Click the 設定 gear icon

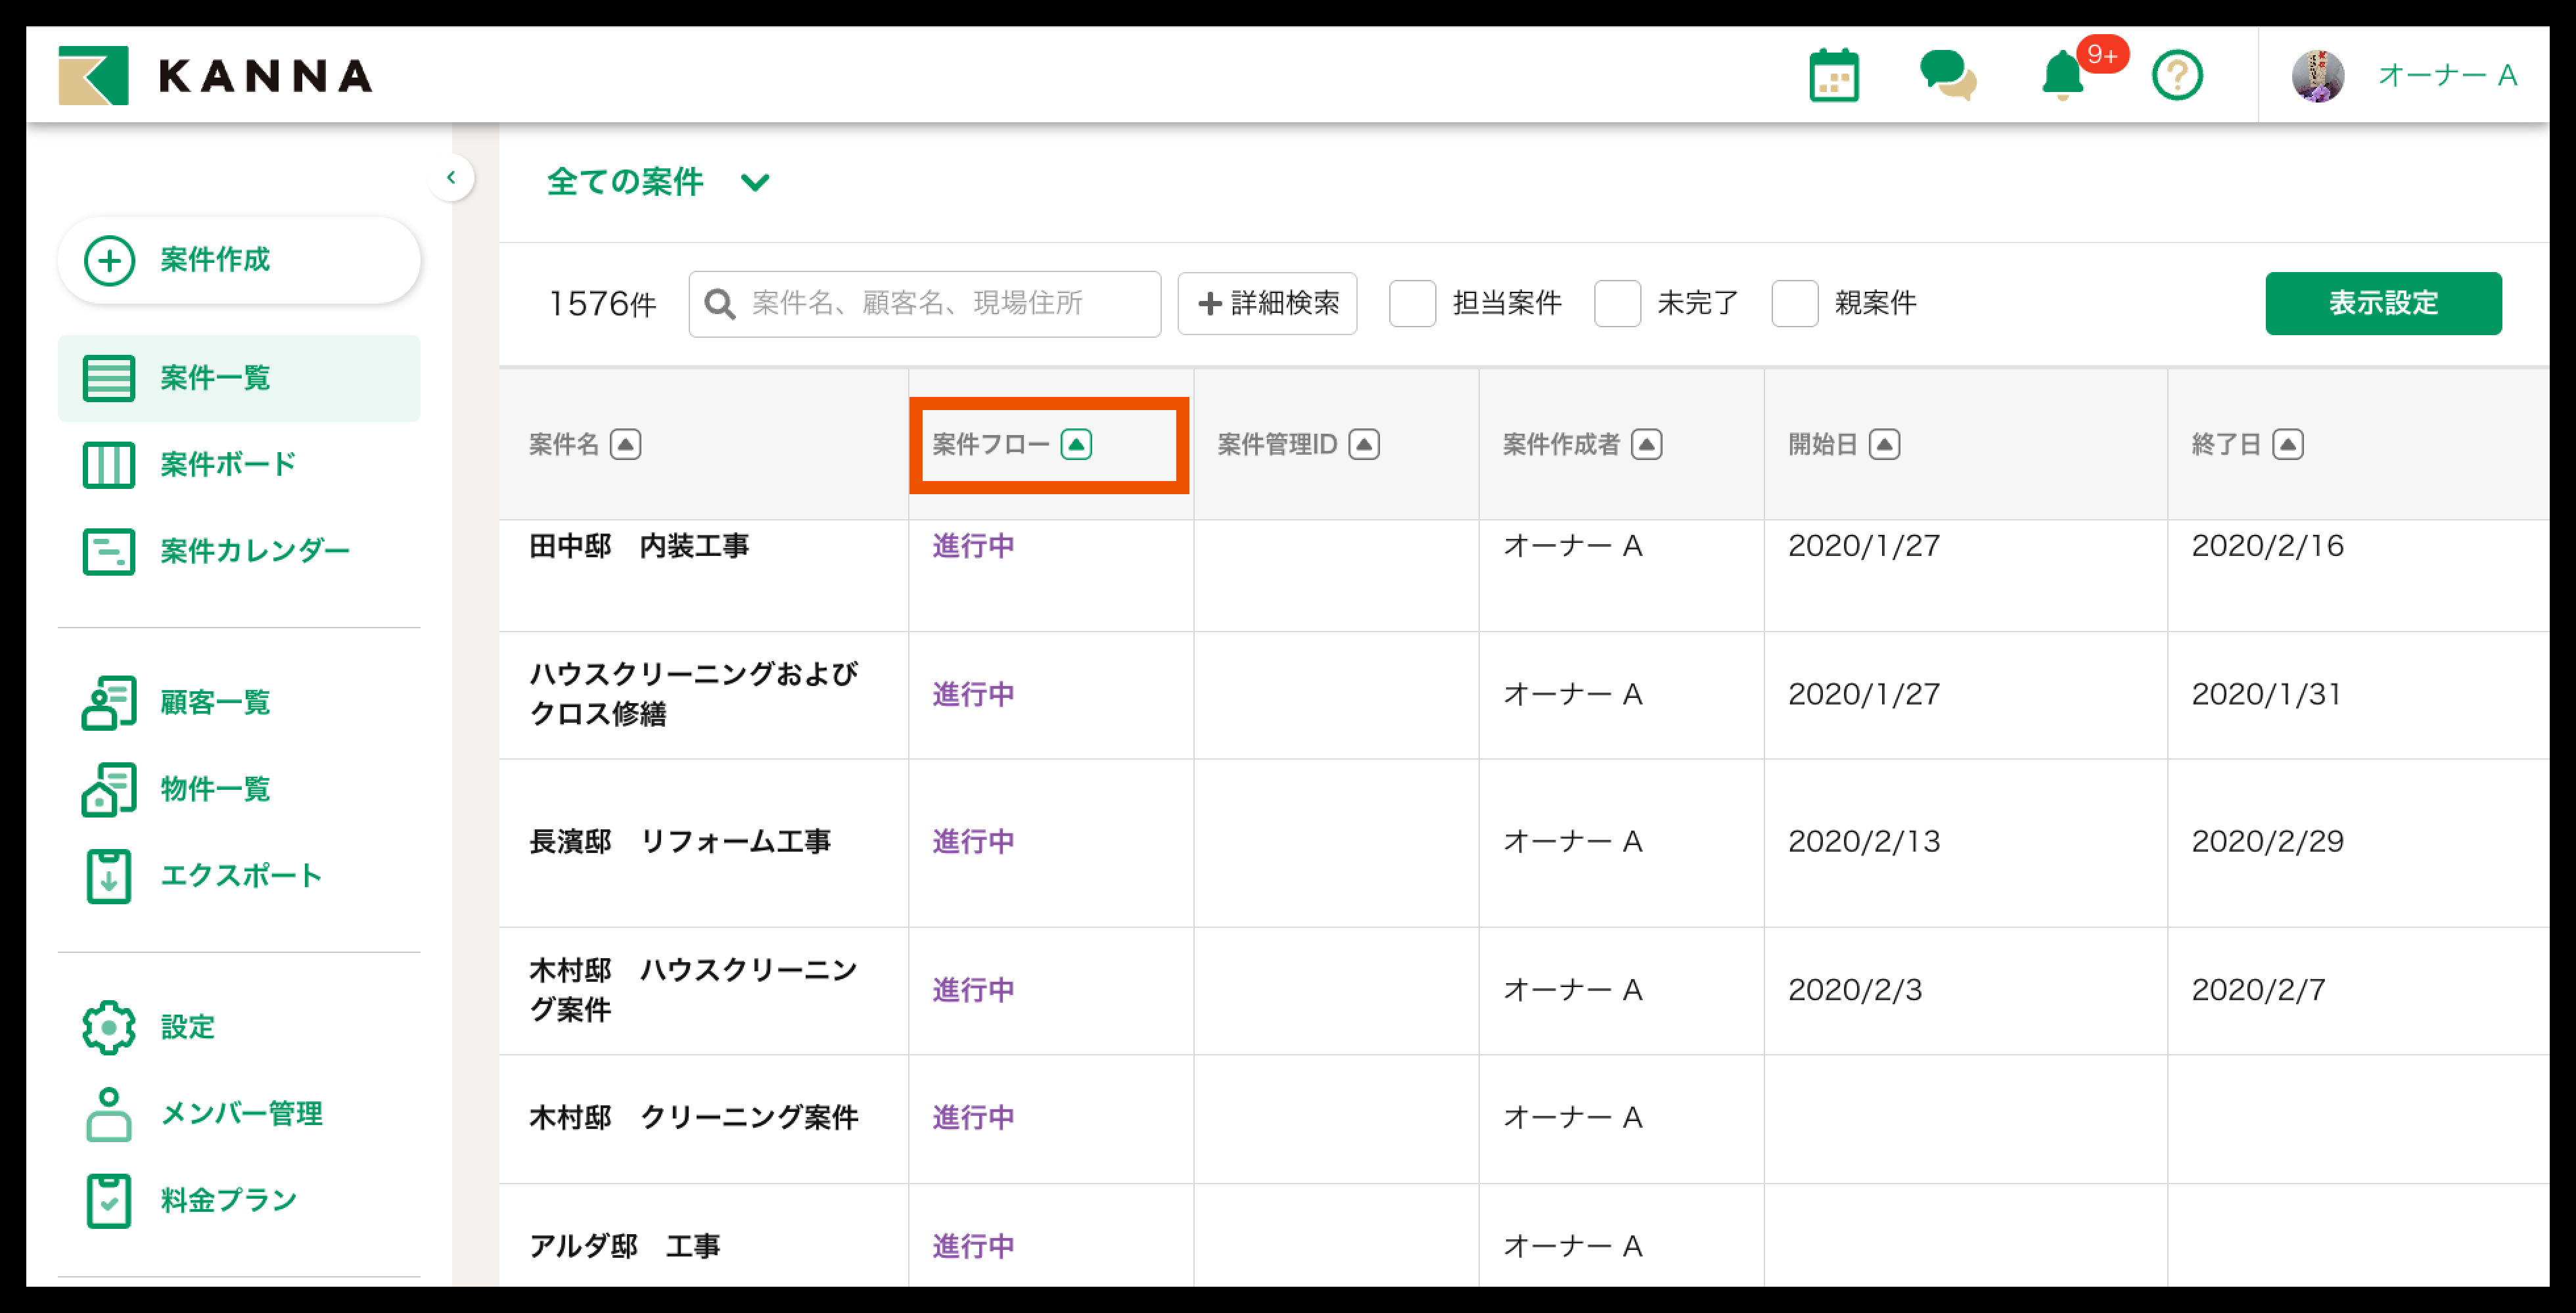(x=108, y=1027)
